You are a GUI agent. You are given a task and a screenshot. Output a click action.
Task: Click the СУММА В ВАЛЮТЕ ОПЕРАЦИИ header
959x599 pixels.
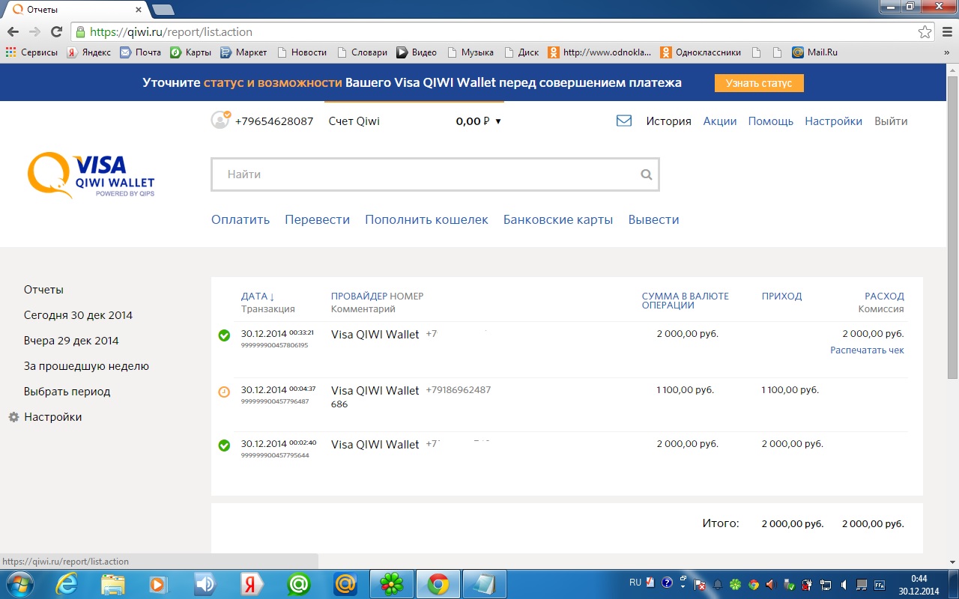[686, 300]
